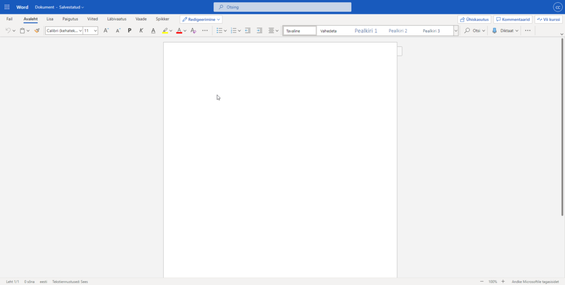Viewport: 565px width, 285px height.
Task: Open the app launcher waffle icon
Action: (x=7, y=7)
